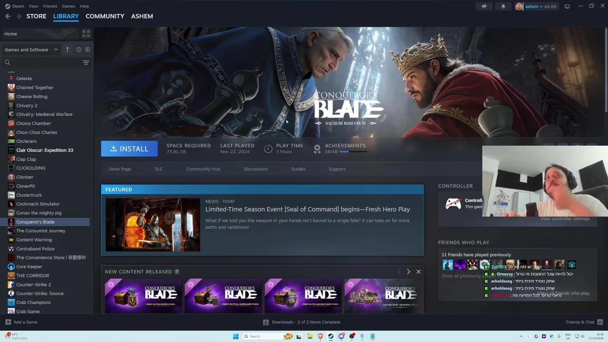Screen dimensions: 608x342
Task: Open the Community Hub link
Action: [x=203, y=169]
